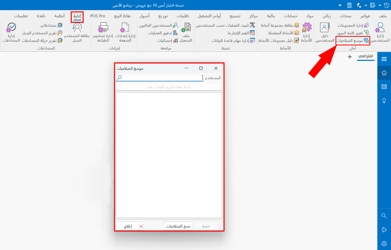The image size is (391, 250).
Task: Click the إغلاق button in the dialog
Action: click(x=130, y=226)
